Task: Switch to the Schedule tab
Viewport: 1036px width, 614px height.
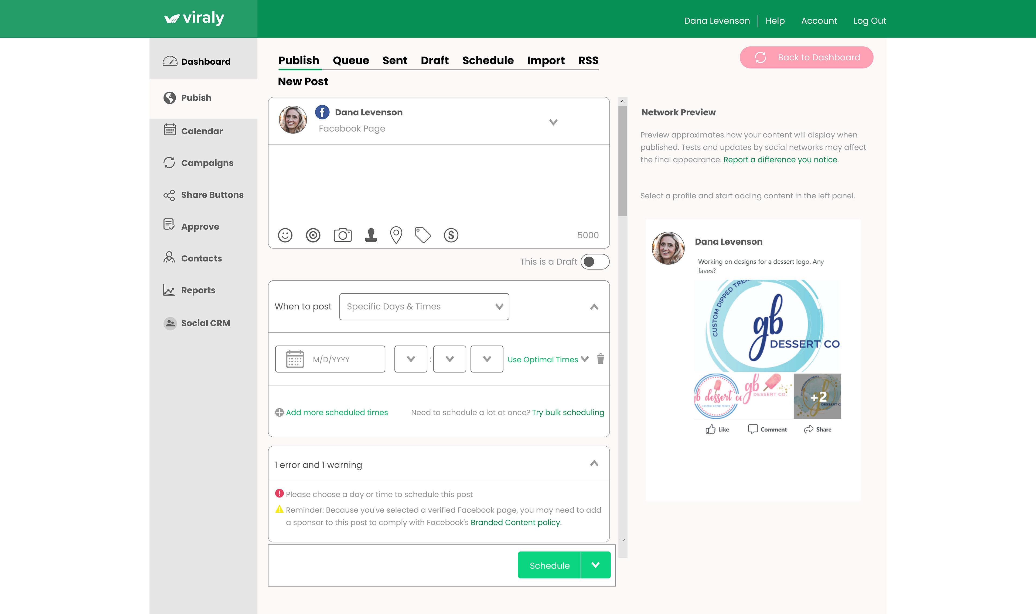Action: pyautogui.click(x=488, y=60)
